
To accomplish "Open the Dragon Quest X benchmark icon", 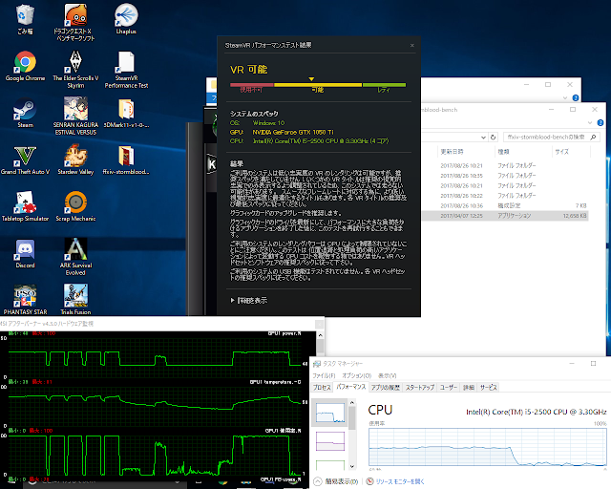I will coord(75,22).
